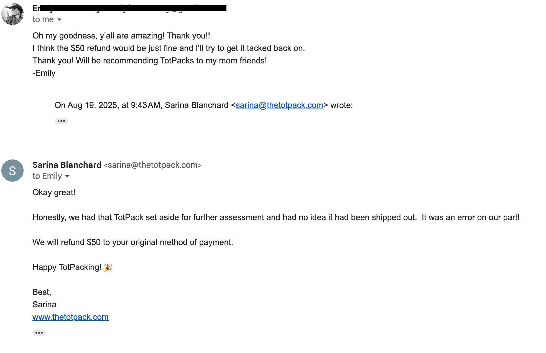Click the party popper emoji
The width and height of the screenshot is (546, 353).
pos(108,268)
